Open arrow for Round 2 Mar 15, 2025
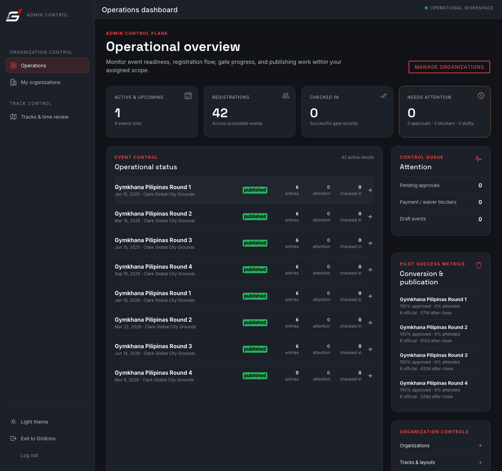This screenshot has height=471, width=502. [x=370, y=217]
